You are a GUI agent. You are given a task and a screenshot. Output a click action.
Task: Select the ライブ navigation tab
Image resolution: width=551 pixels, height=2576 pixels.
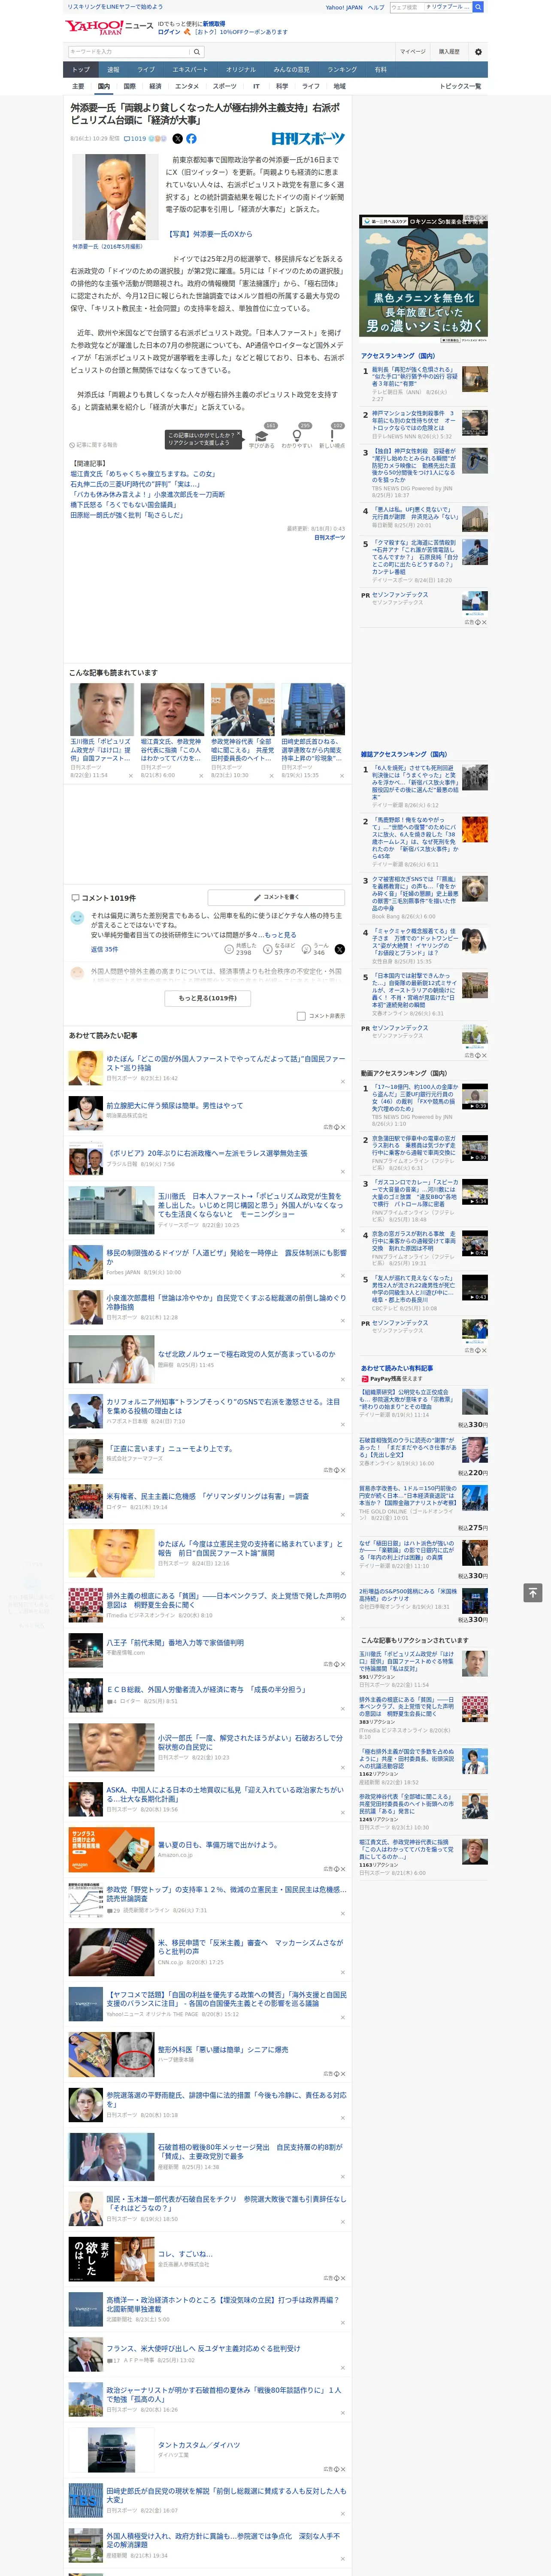click(x=146, y=70)
